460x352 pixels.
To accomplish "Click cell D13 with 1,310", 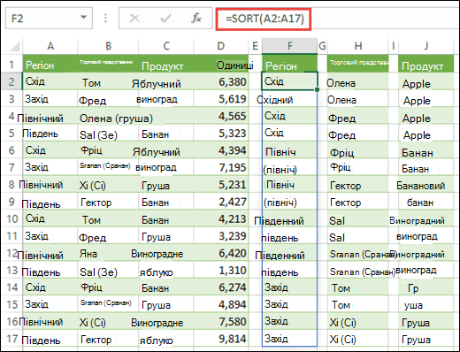I will click(x=221, y=270).
